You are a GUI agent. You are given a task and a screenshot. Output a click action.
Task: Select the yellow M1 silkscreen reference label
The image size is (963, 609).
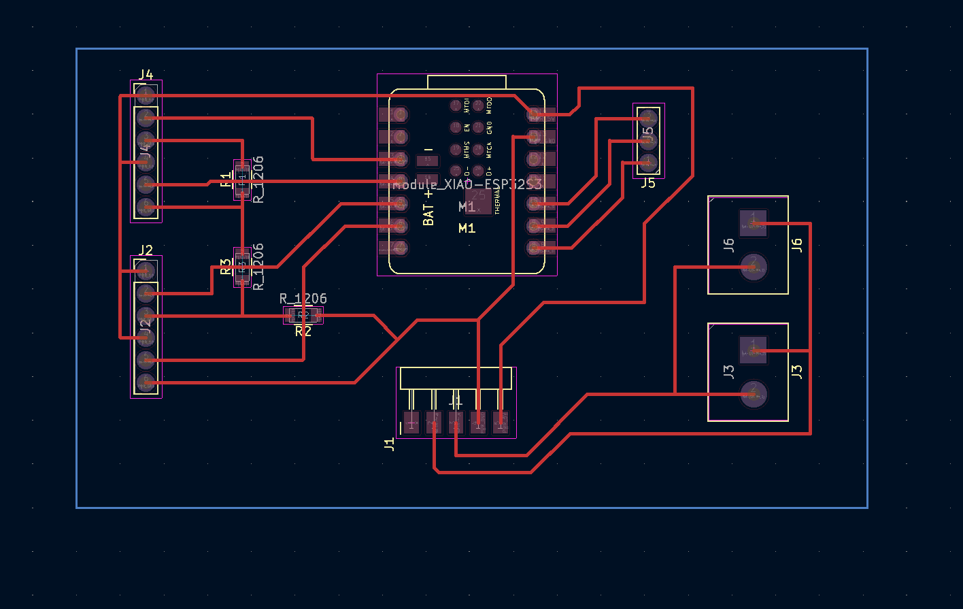pyautogui.click(x=467, y=228)
